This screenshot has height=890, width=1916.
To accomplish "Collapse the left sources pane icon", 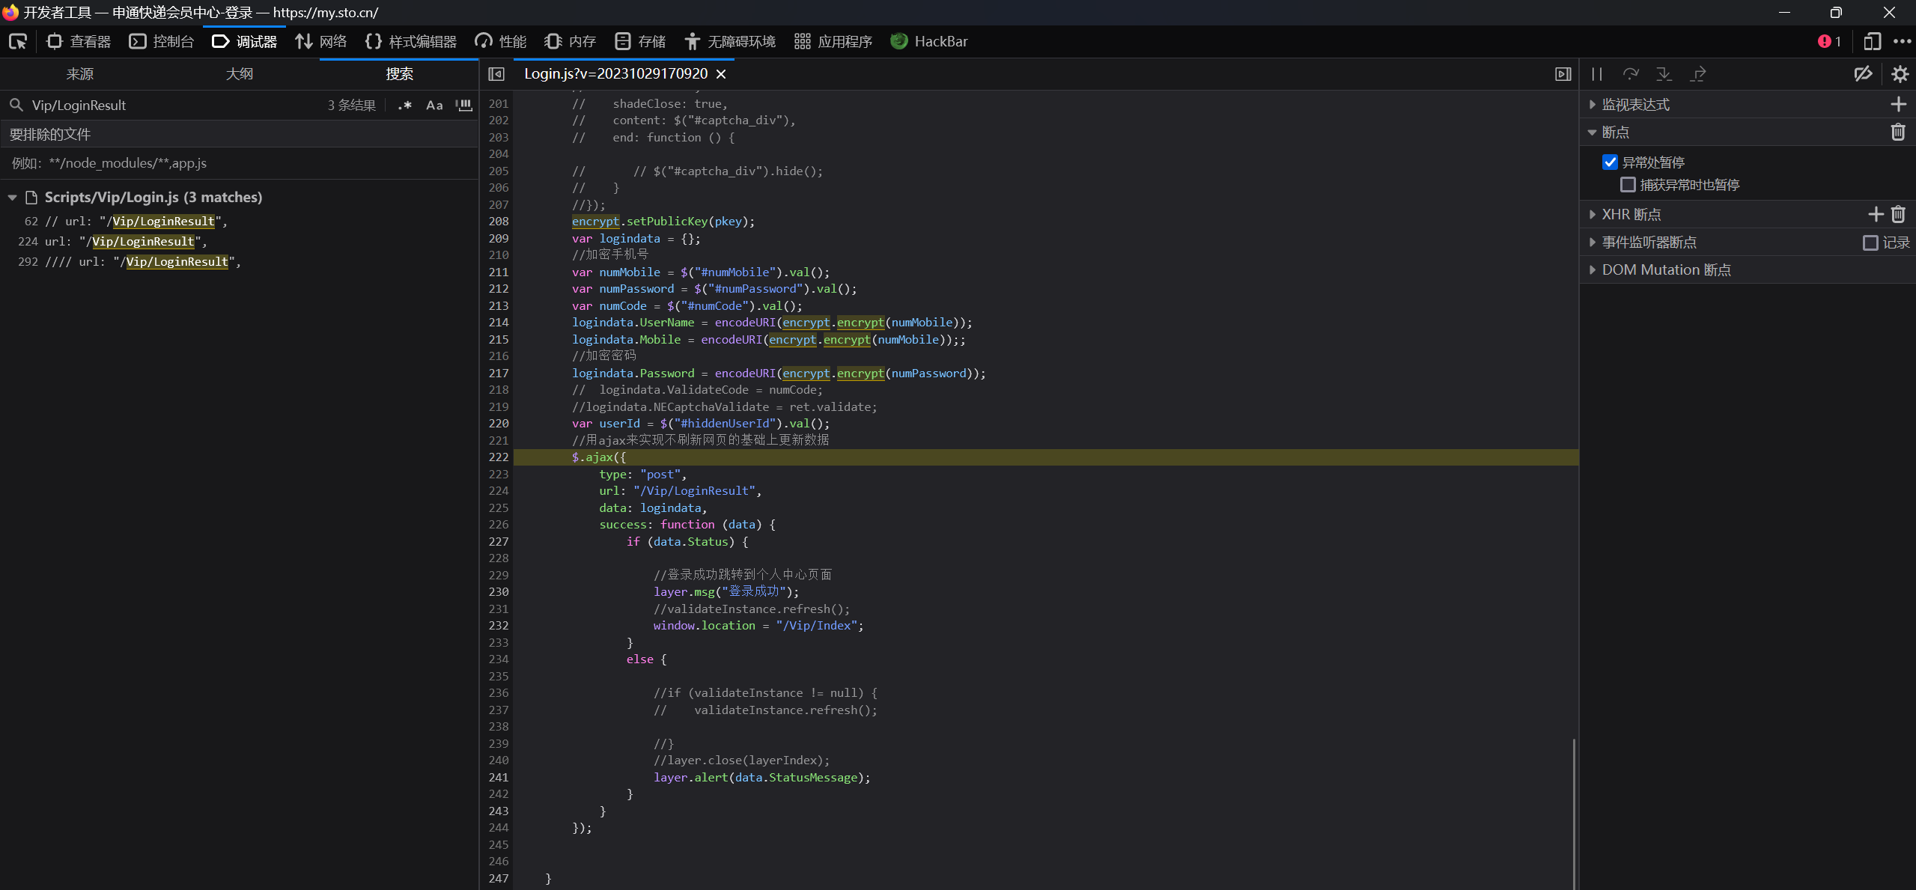I will pos(496,74).
